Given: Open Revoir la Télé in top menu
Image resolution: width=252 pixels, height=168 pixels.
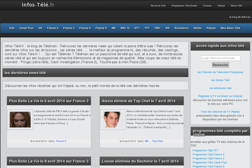Looking at the screenshot, I should click(x=158, y=5).
